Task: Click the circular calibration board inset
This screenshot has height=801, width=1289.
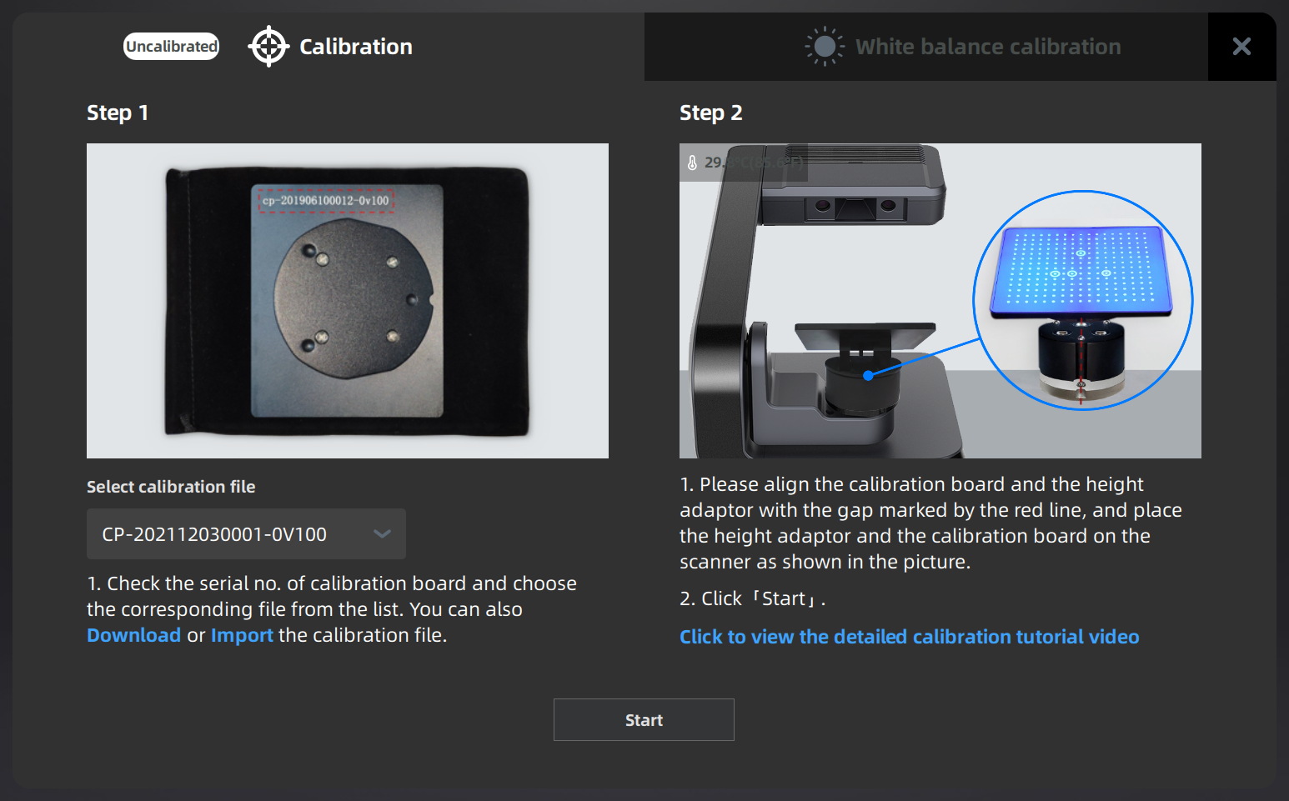Action: tap(1082, 300)
